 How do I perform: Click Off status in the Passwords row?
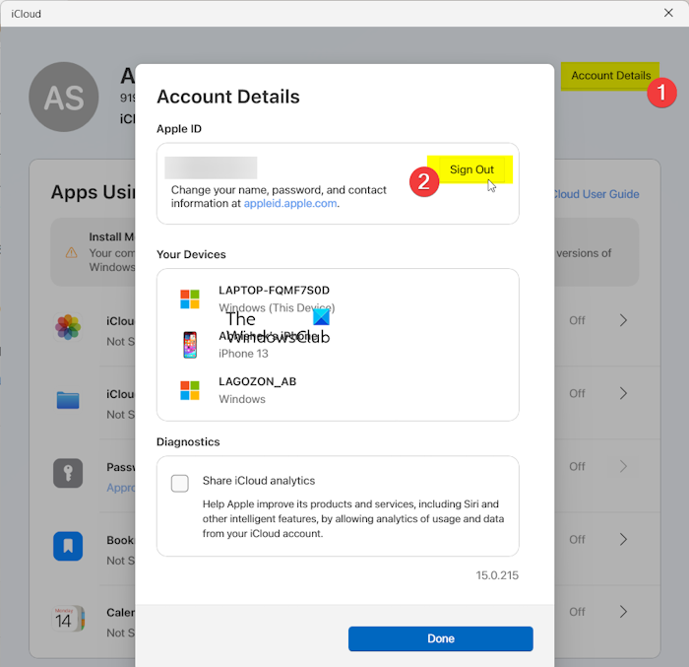pos(577,466)
